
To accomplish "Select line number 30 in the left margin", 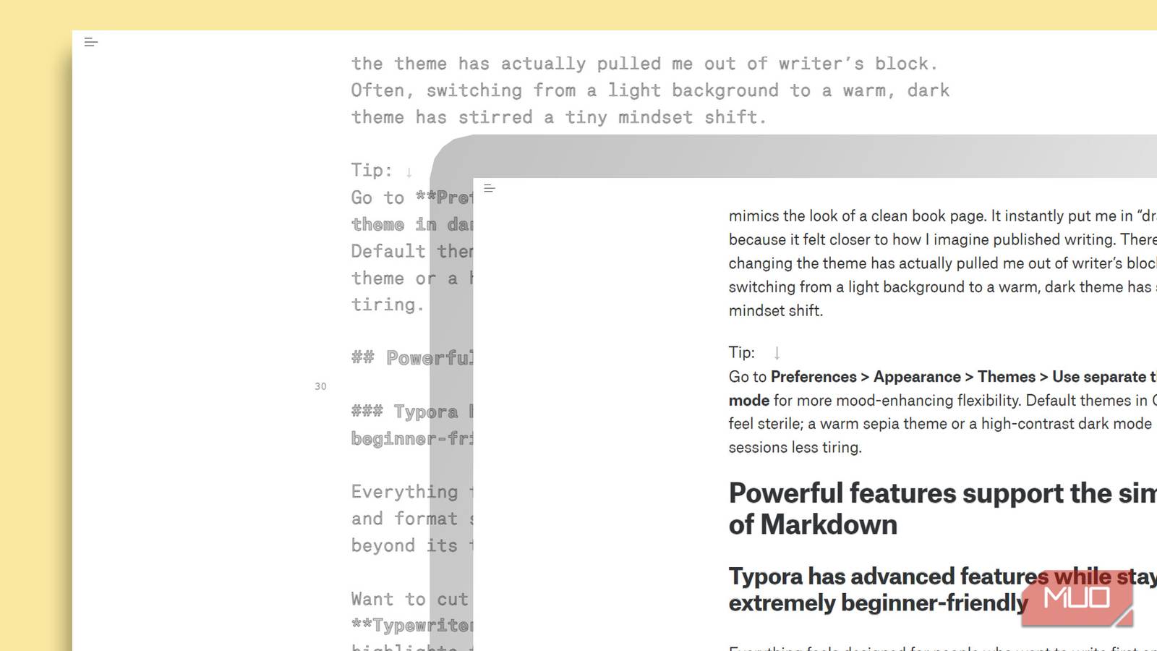I will point(320,386).
